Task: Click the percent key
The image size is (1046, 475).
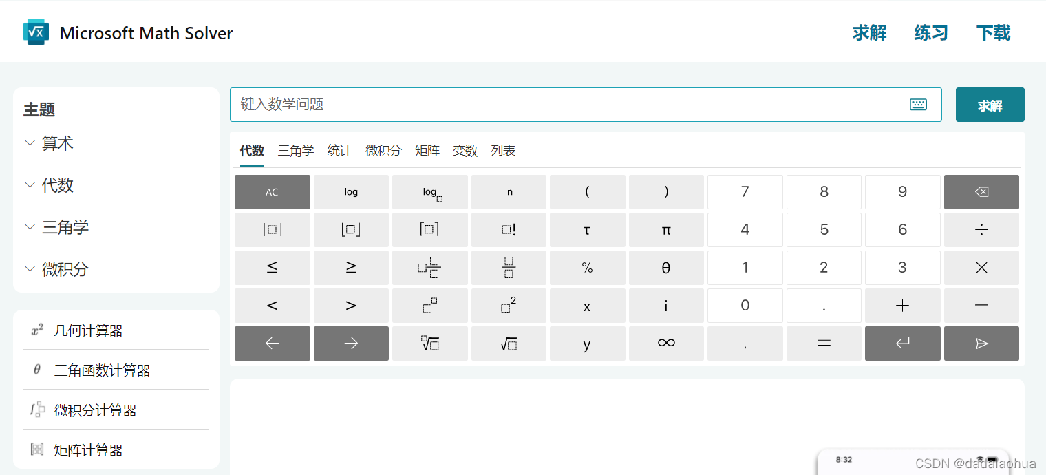Action: (x=587, y=268)
